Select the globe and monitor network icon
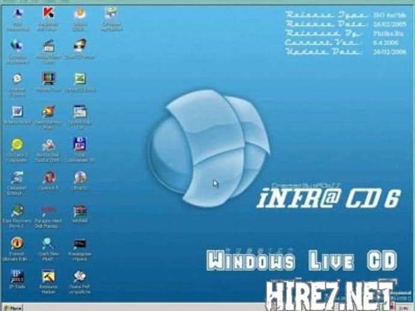 coord(17,46)
